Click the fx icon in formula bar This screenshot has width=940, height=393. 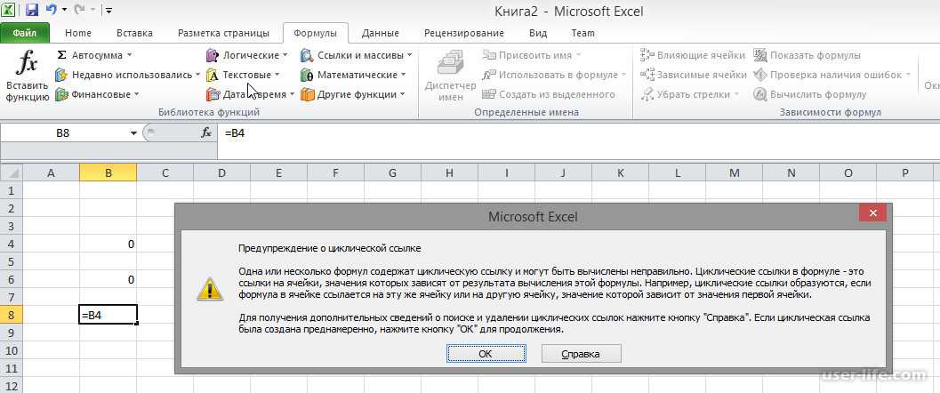click(205, 133)
